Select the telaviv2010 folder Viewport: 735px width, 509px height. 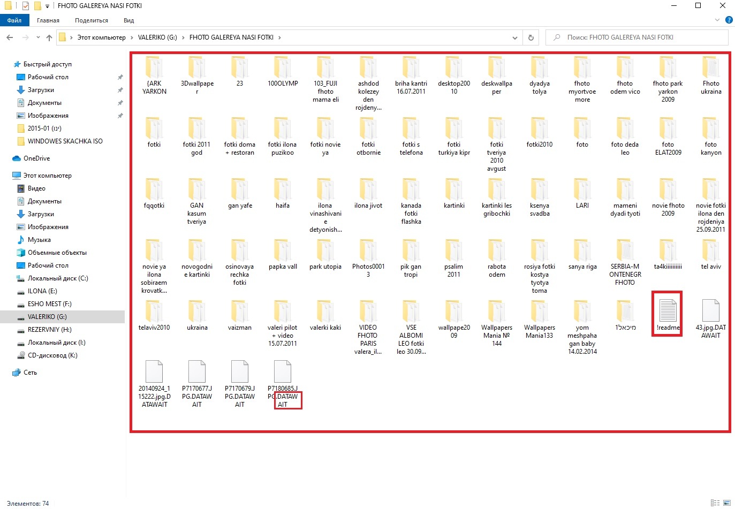click(154, 316)
